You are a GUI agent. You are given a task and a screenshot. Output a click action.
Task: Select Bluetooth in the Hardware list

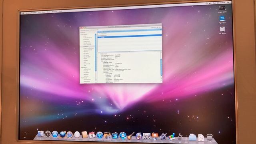[x=86, y=40]
